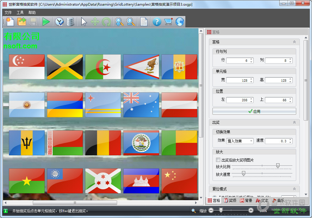Click the New project toolbar icon
Screen dimensions: 312x218
pos(10,22)
